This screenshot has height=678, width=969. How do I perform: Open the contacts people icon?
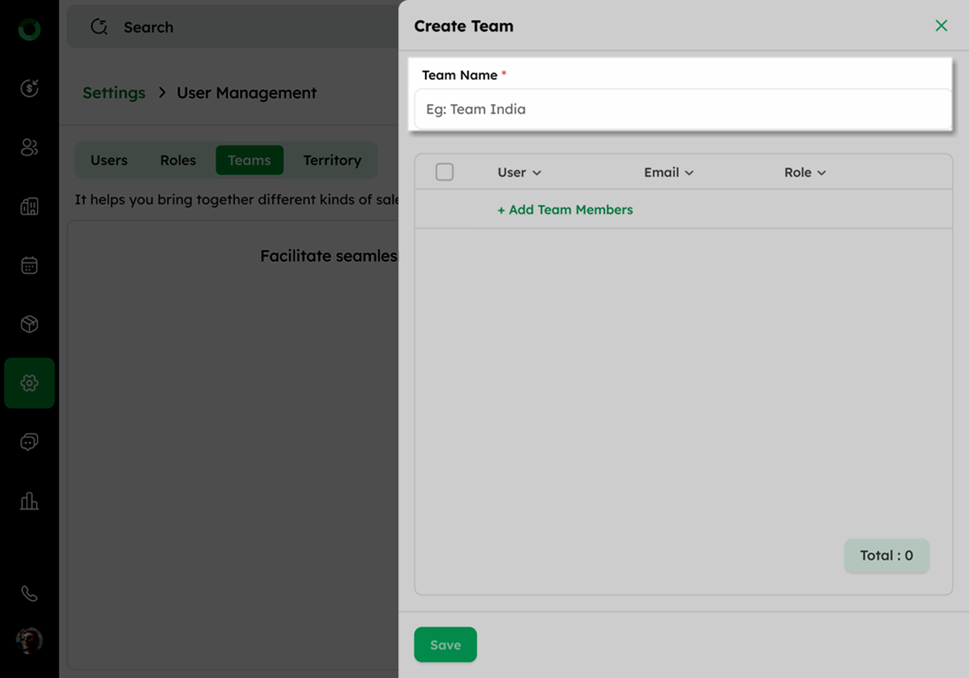[x=29, y=147]
